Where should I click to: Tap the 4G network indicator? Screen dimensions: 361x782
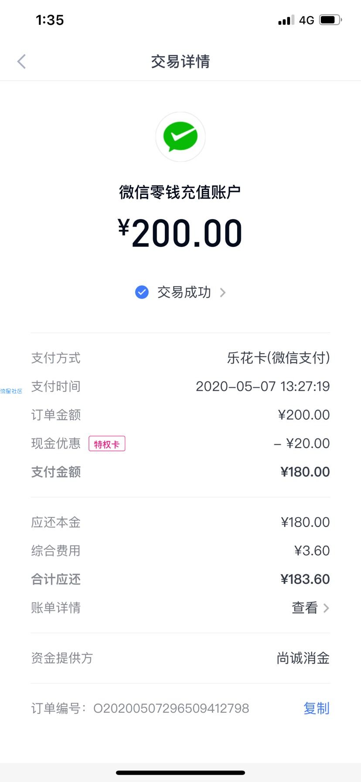point(307,20)
